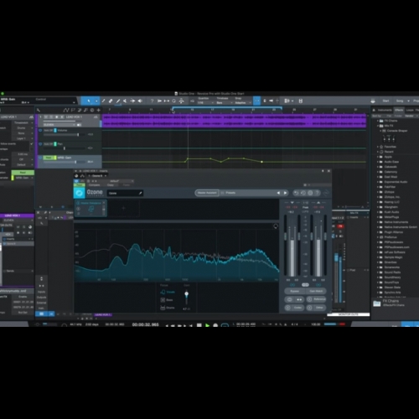Viewport: 419px width, 419px height.
Task: Expand the Native Instruments folder
Action: pos(378,222)
